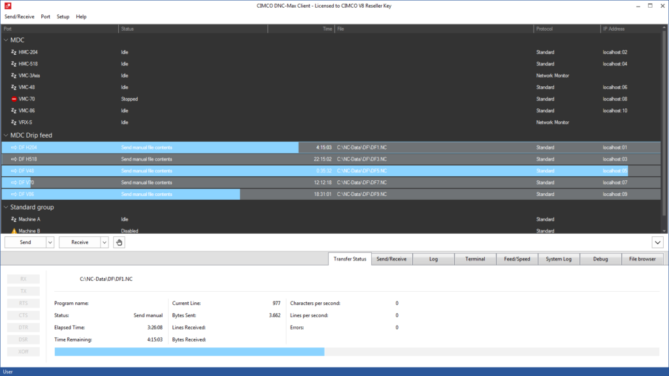
Task: Switch to the Feed/Speed tab
Action: pyautogui.click(x=517, y=258)
